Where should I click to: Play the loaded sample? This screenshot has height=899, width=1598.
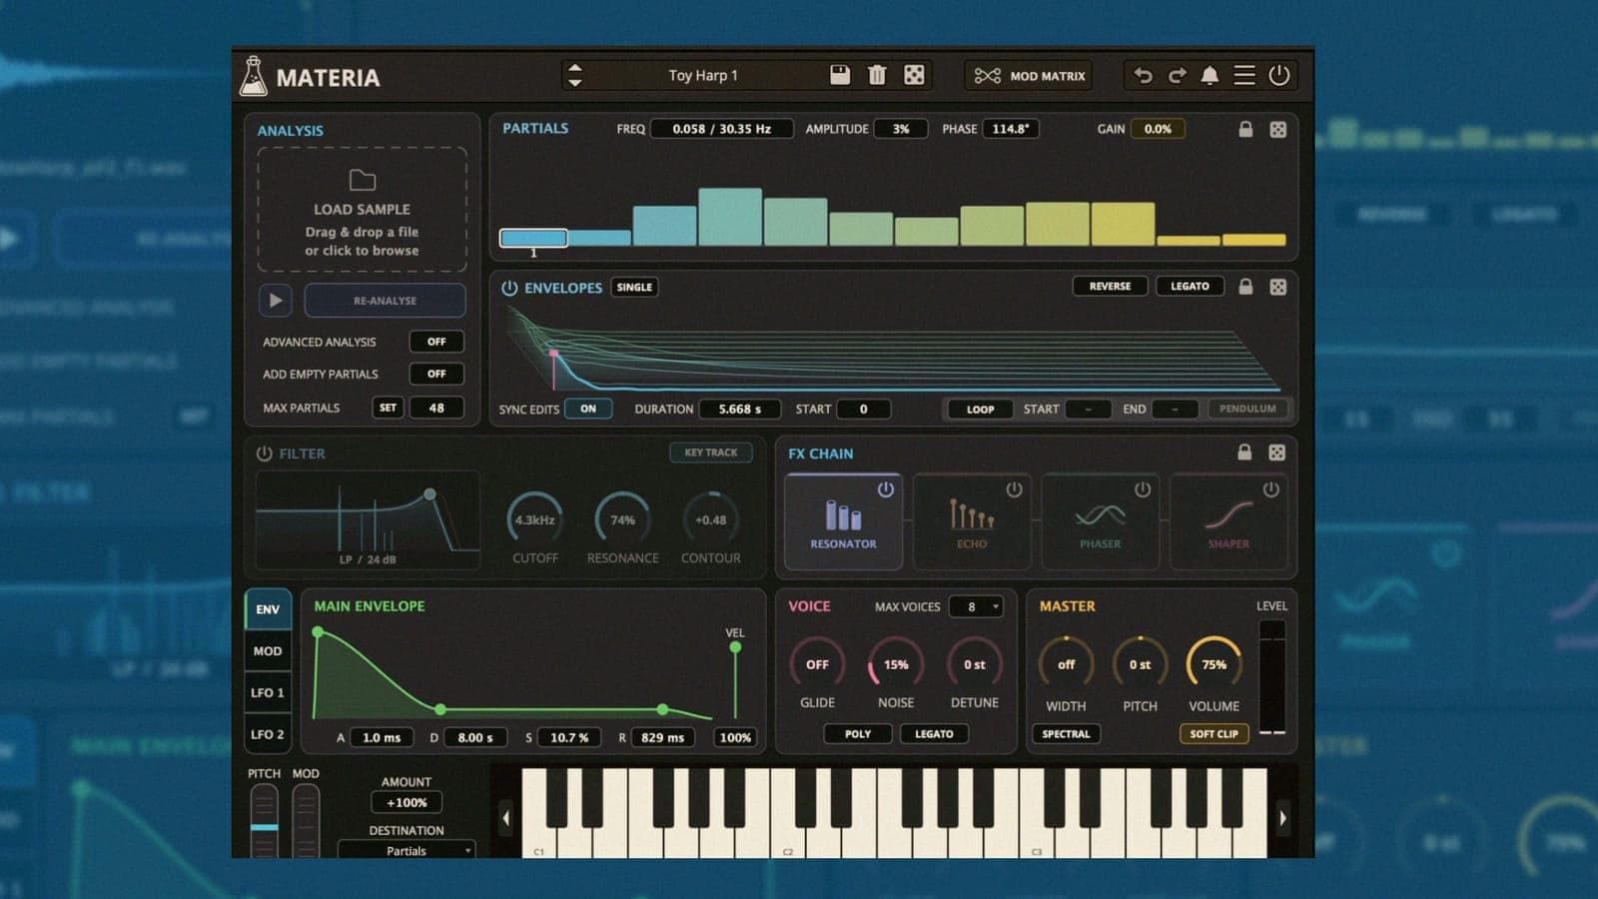pyautogui.click(x=276, y=300)
